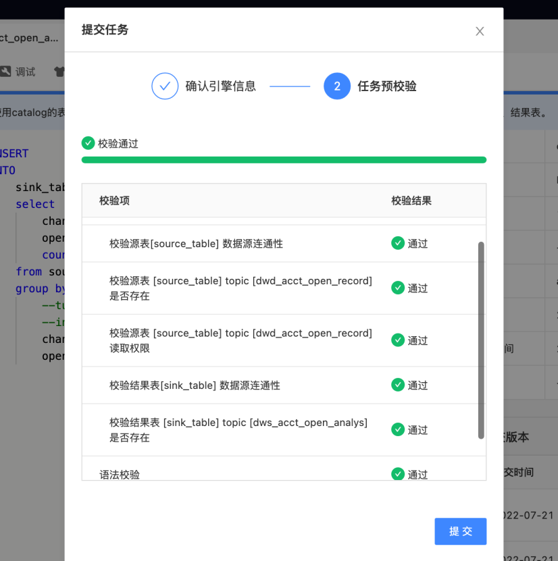Click pass icon for source_table 数据源连通性 row
Viewport: 558px width, 561px height.
point(398,243)
